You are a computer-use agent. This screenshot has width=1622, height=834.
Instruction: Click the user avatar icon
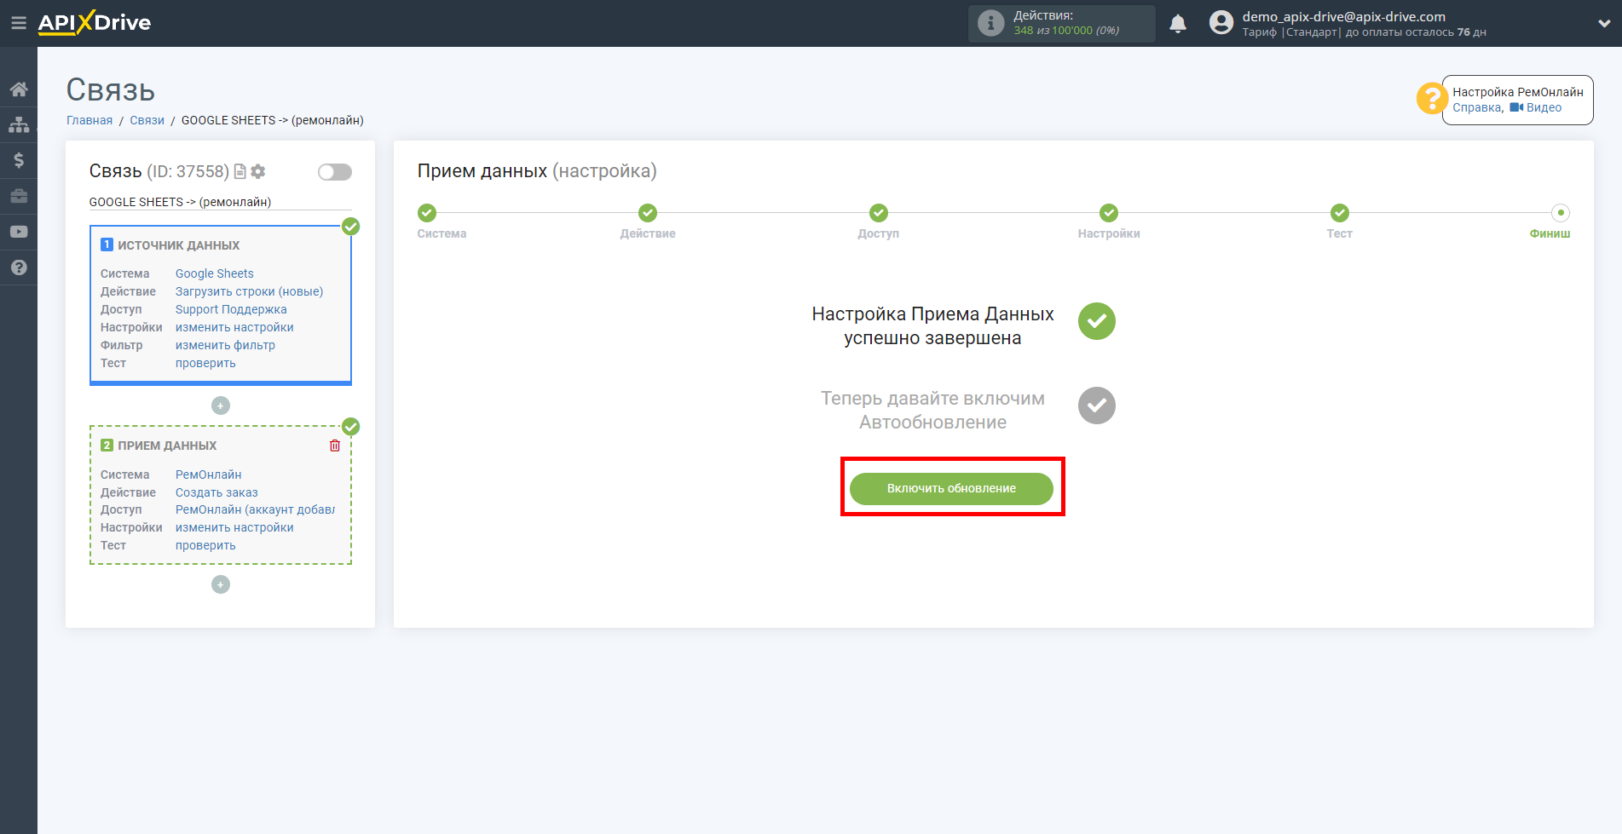point(1221,23)
